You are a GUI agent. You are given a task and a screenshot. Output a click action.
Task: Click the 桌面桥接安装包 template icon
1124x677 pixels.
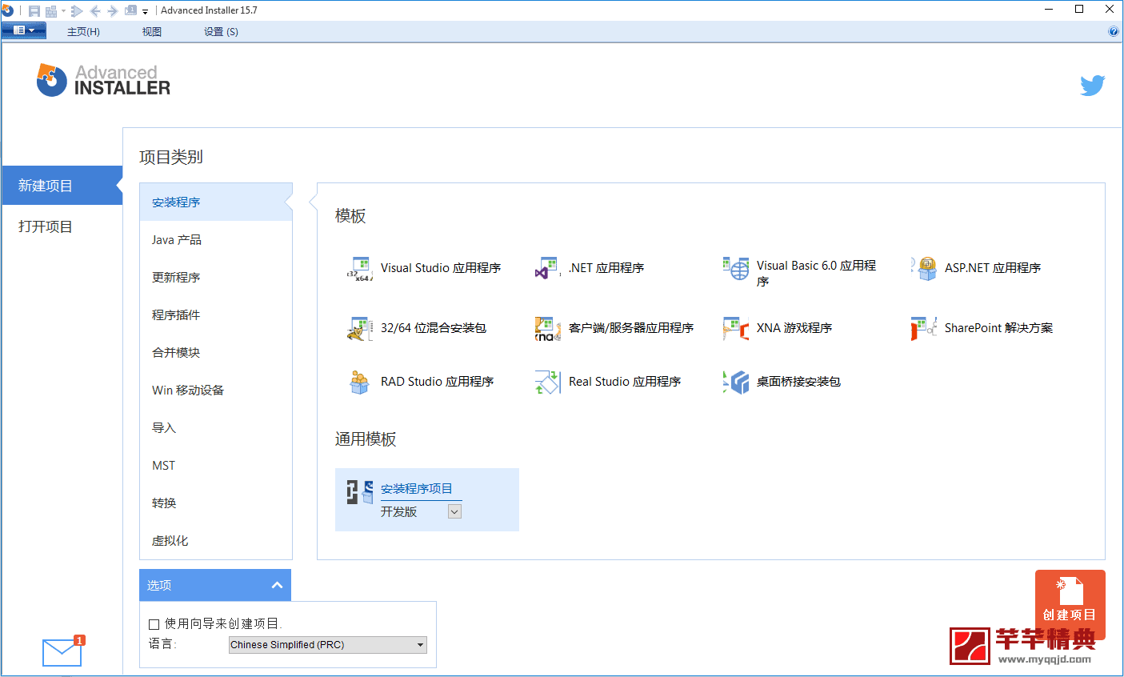click(736, 383)
